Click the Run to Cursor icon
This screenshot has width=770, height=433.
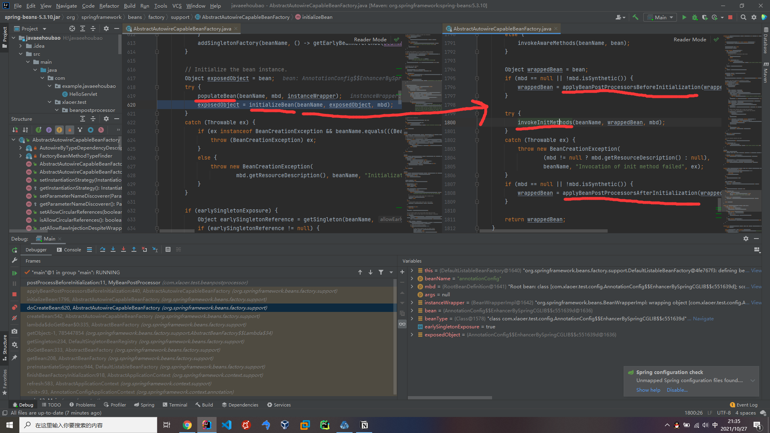tap(155, 249)
